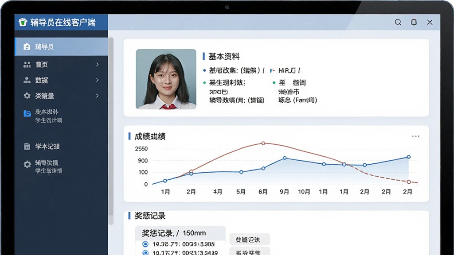Click the bookmark icon in the header
The width and height of the screenshot is (454, 255).
coord(414,22)
